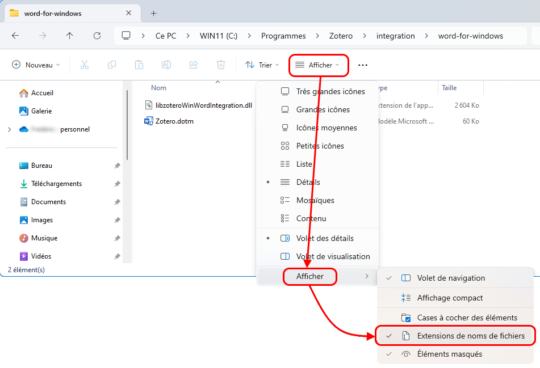Image resolution: width=540 pixels, height=368 pixels.
Task: Click the Copy icon in toolbar
Action: (x=112, y=65)
